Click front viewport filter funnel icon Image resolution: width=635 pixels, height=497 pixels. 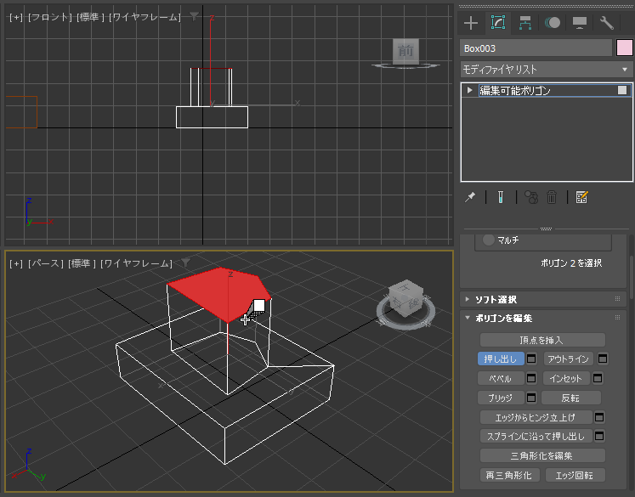(195, 16)
